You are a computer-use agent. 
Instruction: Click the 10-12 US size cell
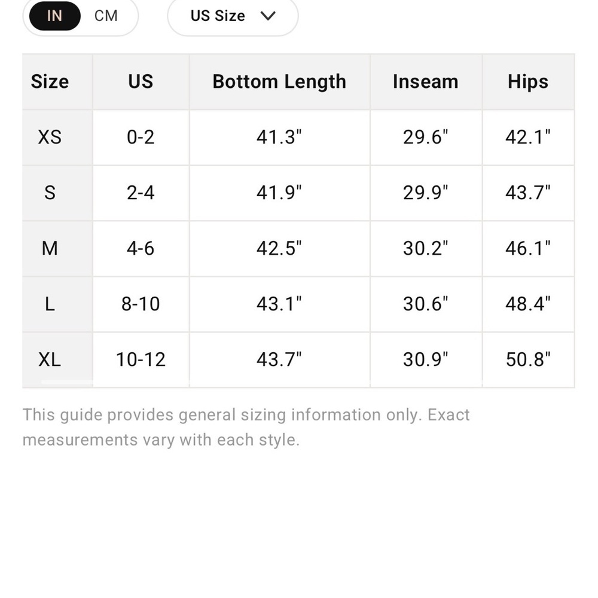pyautogui.click(x=141, y=359)
